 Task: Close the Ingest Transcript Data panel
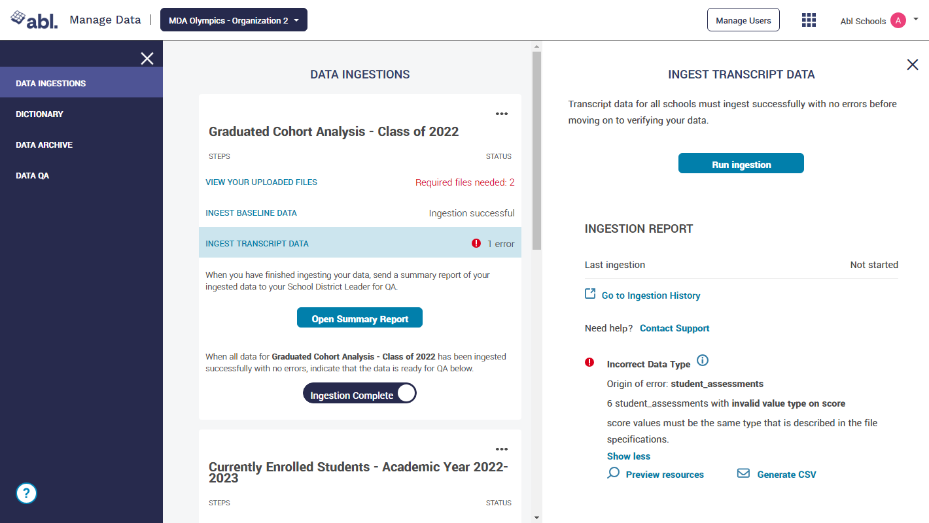pyautogui.click(x=912, y=65)
